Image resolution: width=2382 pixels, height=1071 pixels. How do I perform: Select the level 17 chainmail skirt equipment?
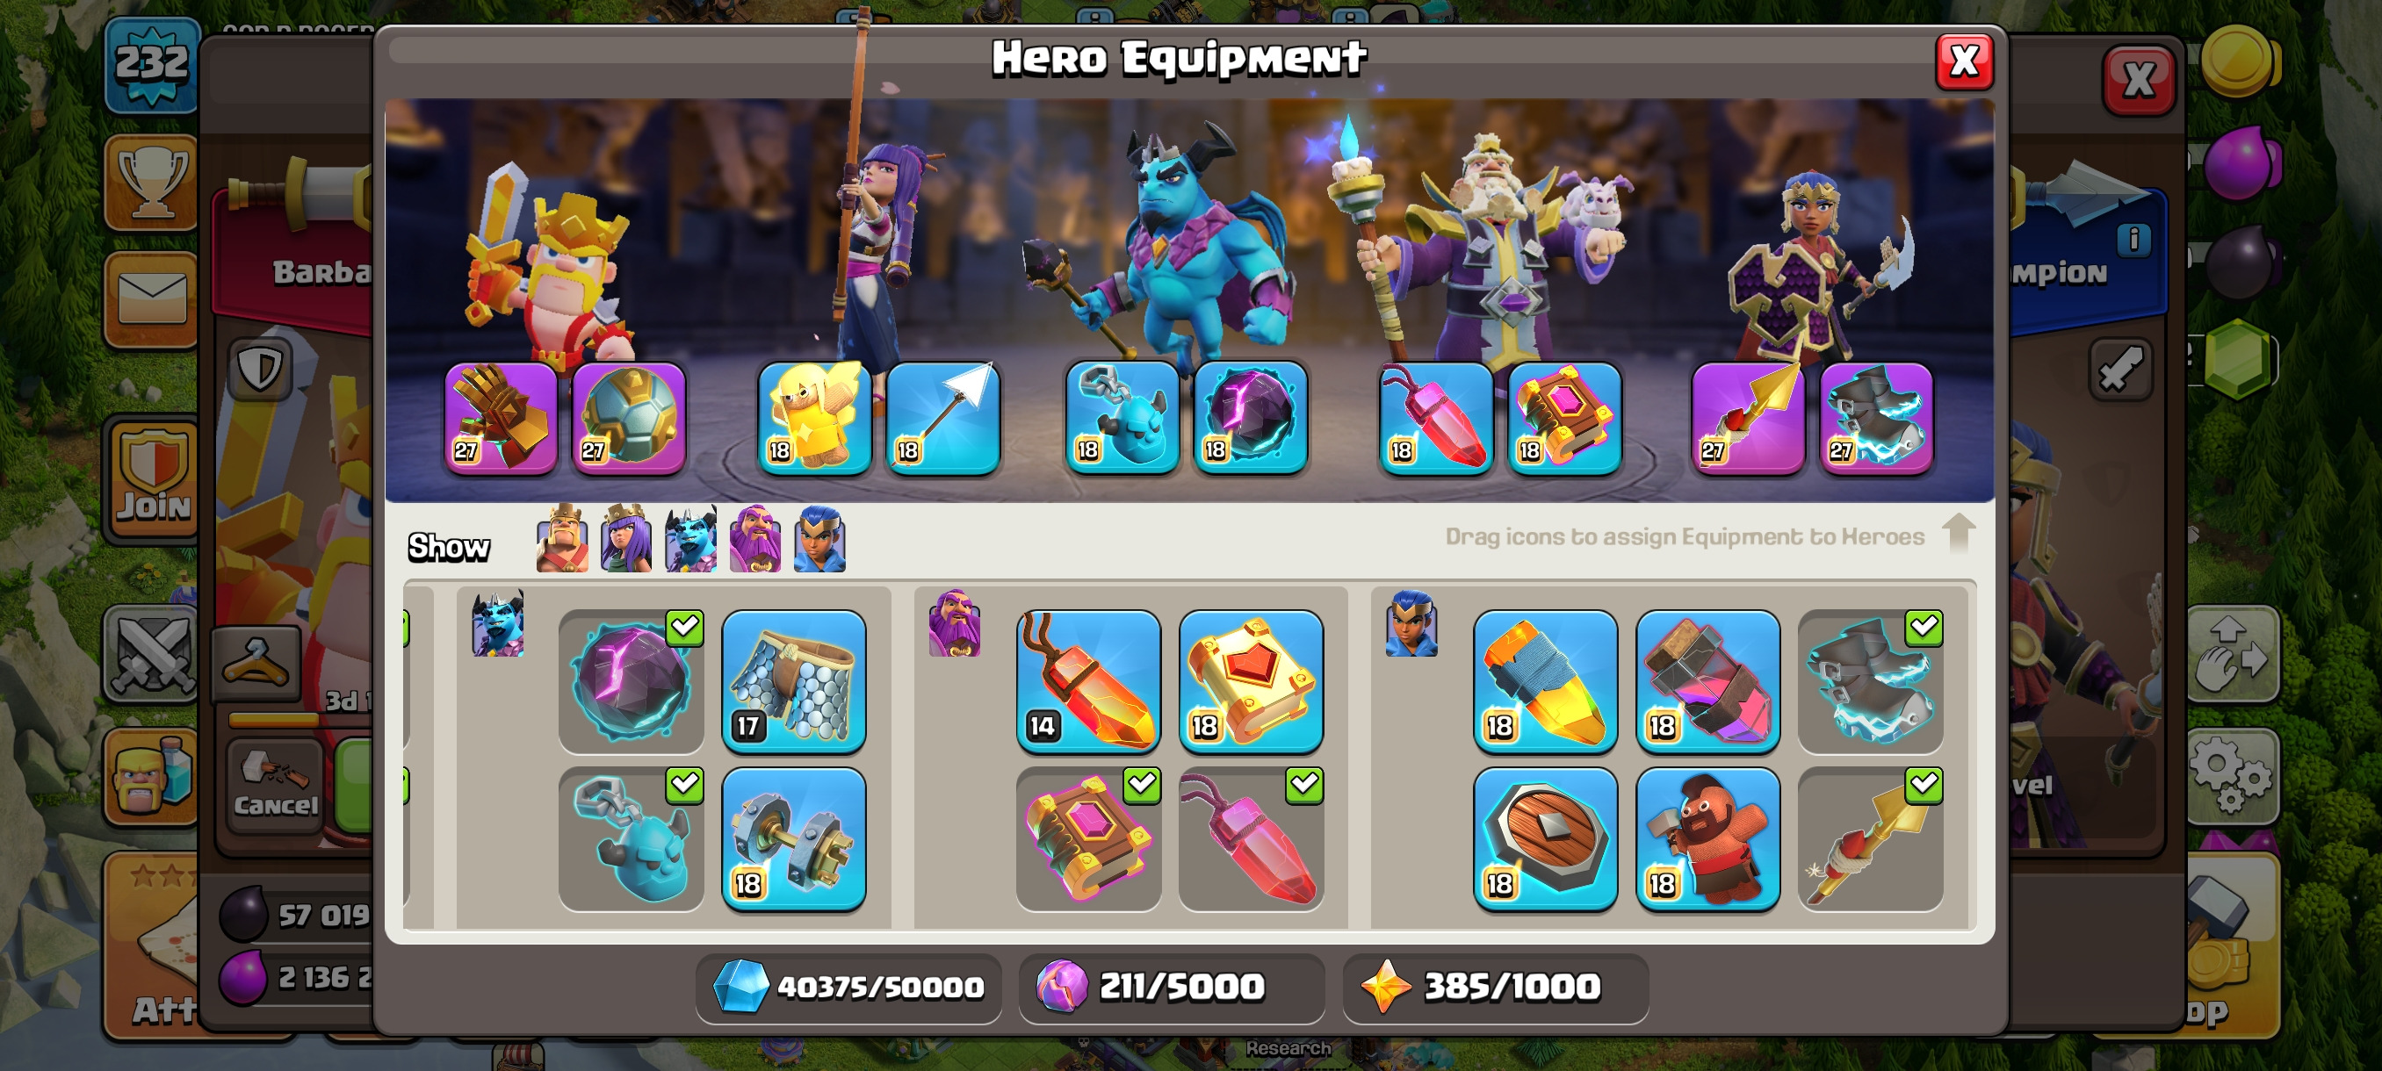point(793,681)
